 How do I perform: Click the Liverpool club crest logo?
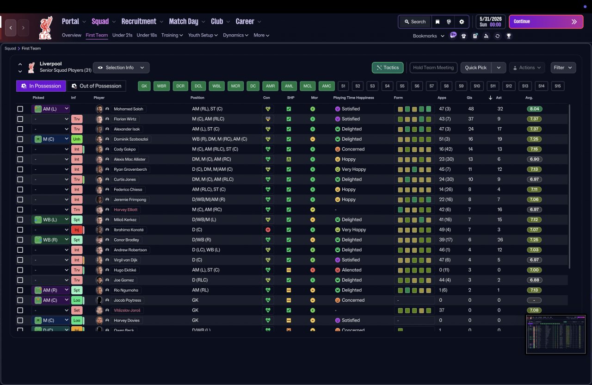pyautogui.click(x=45, y=28)
